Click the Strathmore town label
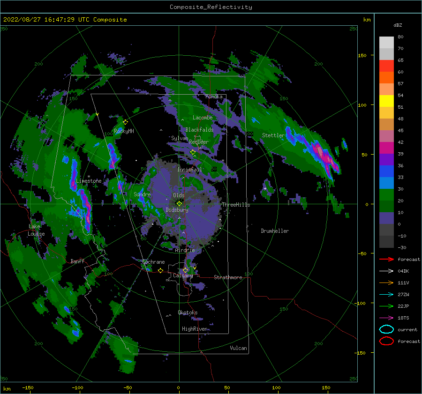Screen dimensions: 422x394 click(x=228, y=277)
